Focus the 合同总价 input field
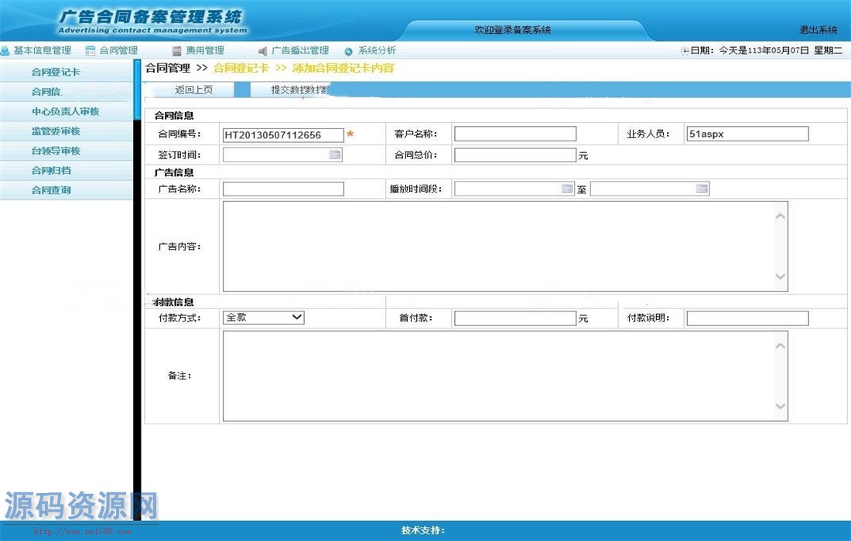This screenshot has height=541, width=851. click(515, 155)
